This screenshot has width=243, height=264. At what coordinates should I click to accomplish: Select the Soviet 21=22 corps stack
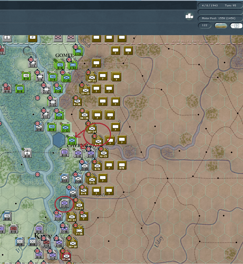(79, 205)
